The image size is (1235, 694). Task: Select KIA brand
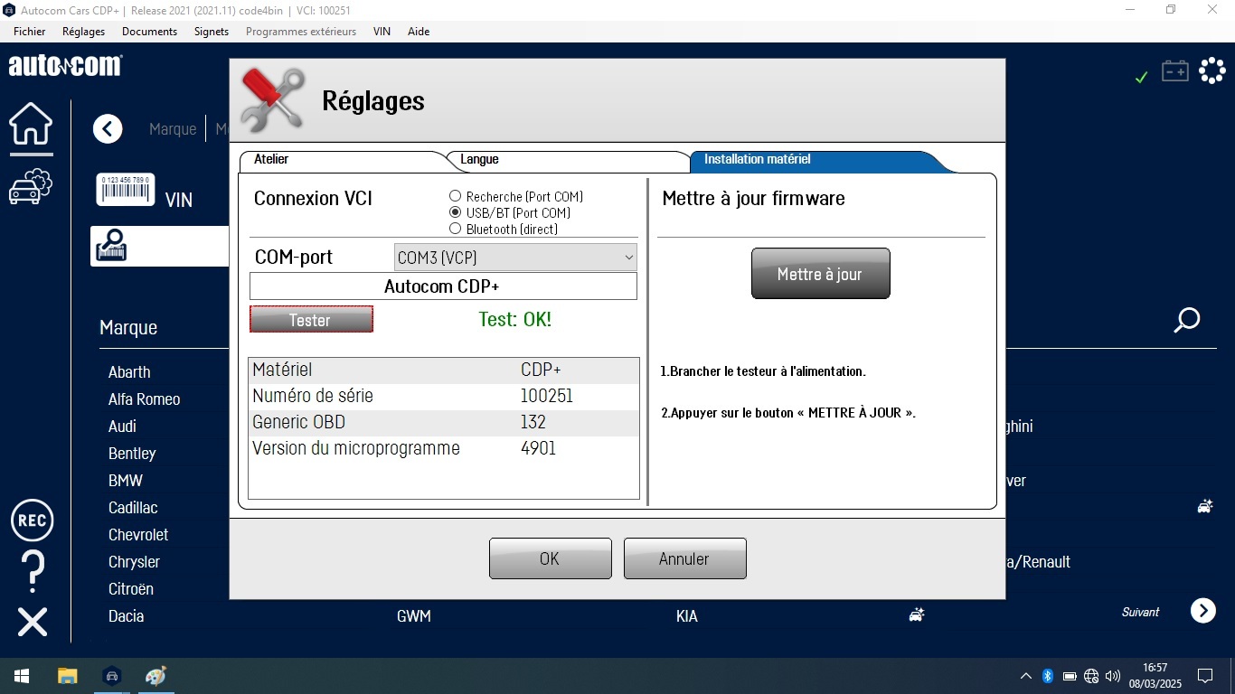tap(687, 616)
